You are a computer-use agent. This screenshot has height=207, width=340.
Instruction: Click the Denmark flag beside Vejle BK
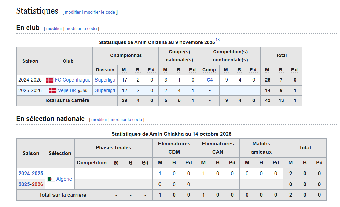52,90
